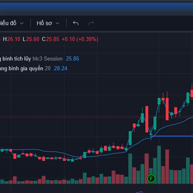Screen dimensions: 193x193
Task: Click the C25.85 close price value
Action: (51, 39)
